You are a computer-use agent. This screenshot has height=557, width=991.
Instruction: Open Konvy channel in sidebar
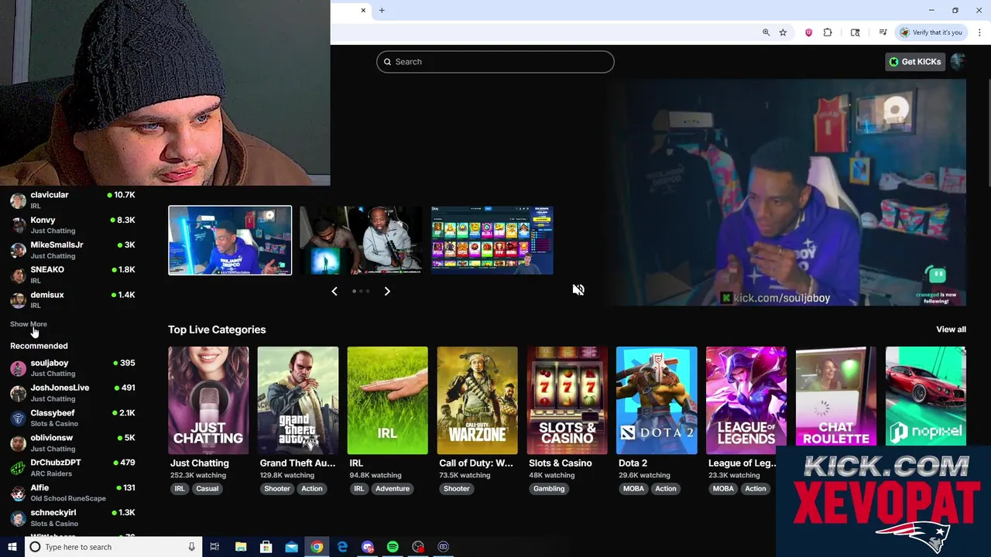[73, 225]
